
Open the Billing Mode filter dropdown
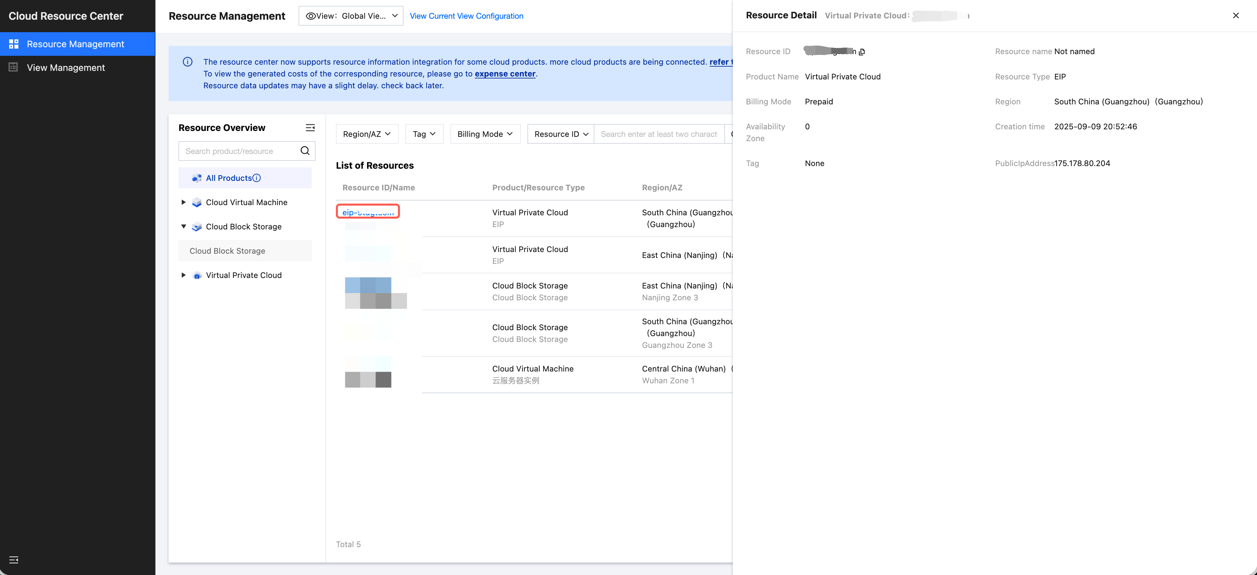point(485,134)
